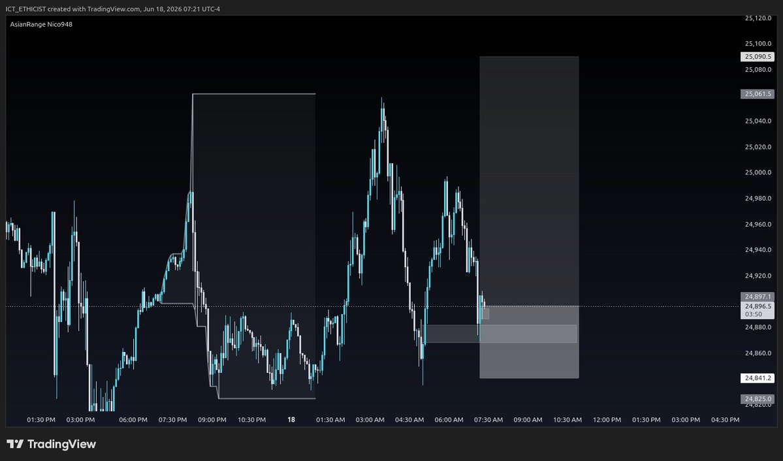Click the 12:00 PM time label

point(607,420)
